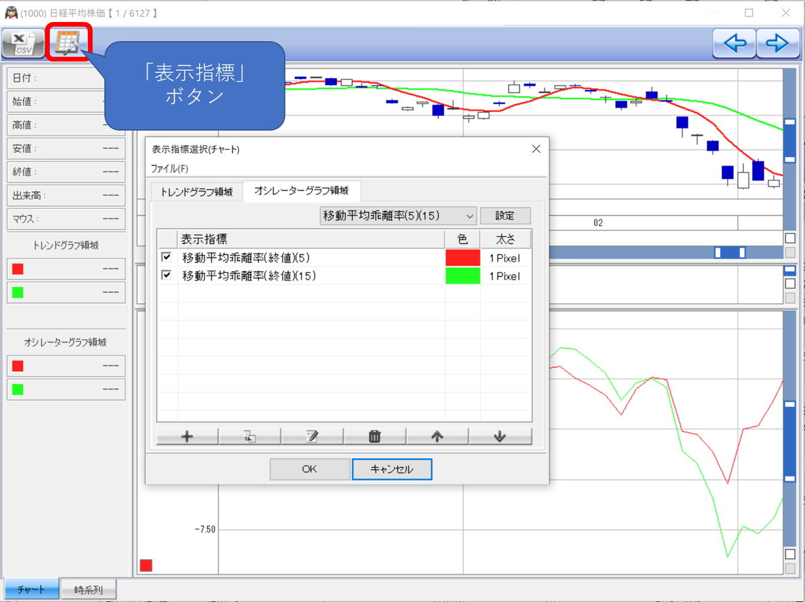The height and width of the screenshot is (602, 805).
Task: Select the 移動平均乖離率(終値)(15) row name
Action: (x=249, y=276)
